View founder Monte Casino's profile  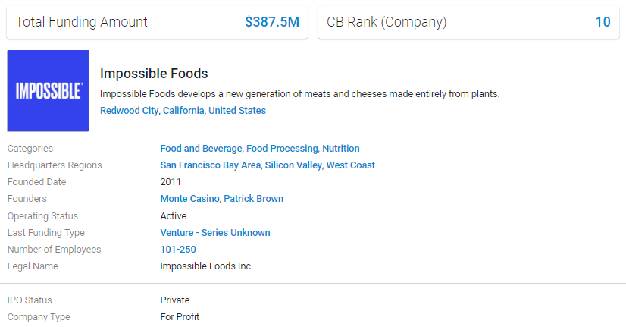(x=189, y=199)
